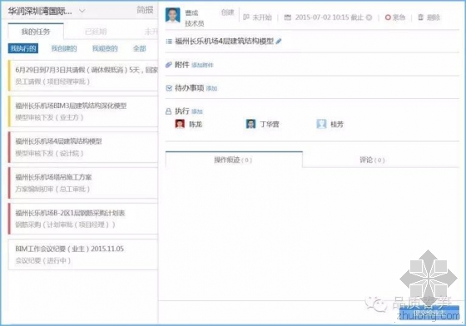
Task: Click the 简报 link
Action: [145, 10]
